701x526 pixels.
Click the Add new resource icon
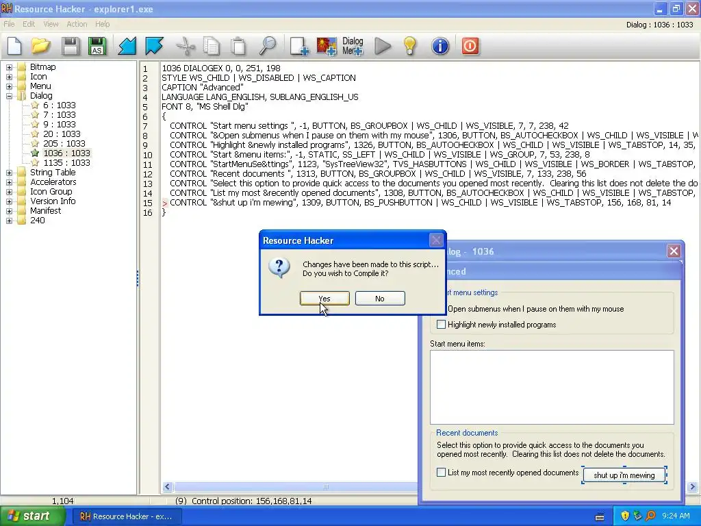(299, 46)
